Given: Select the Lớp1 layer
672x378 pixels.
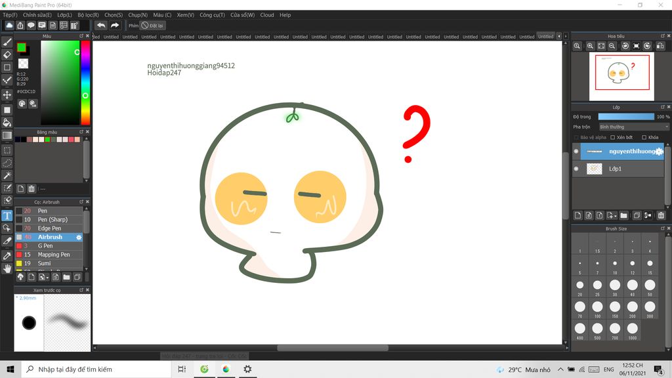Looking at the screenshot, I should click(618, 169).
